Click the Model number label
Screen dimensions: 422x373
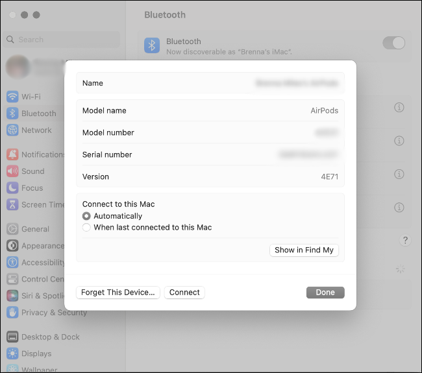pyautogui.click(x=108, y=132)
